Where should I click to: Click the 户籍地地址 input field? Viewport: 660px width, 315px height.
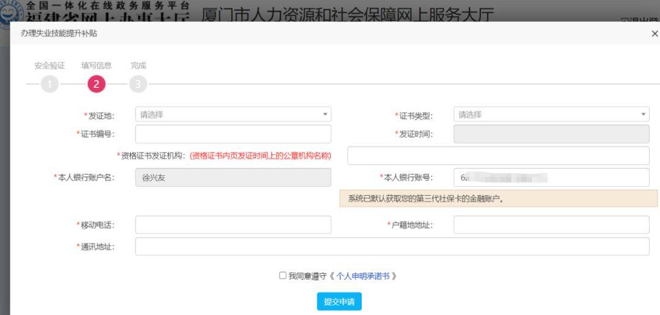tap(551, 225)
